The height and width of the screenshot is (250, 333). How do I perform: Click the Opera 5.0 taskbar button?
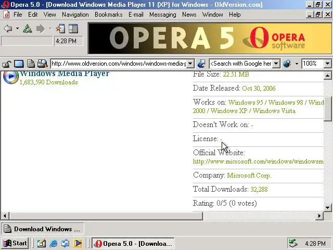pos(133,243)
